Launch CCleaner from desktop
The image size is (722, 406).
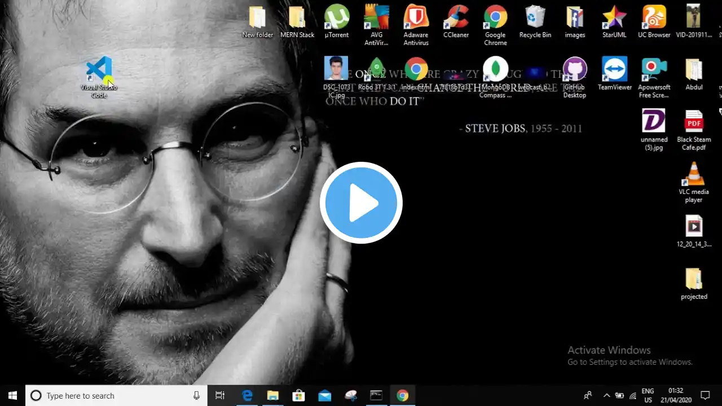456,22
